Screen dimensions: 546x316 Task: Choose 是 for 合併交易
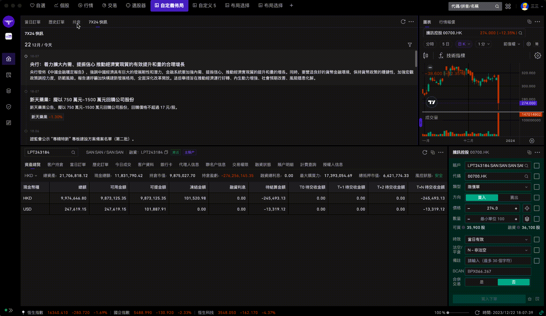click(482, 282)
